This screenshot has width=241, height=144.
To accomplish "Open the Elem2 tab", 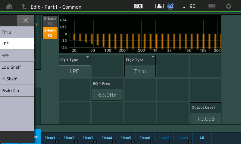I will [69, 138].
